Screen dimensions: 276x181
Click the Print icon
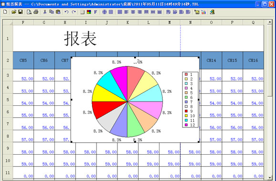[x=36, y=12]
